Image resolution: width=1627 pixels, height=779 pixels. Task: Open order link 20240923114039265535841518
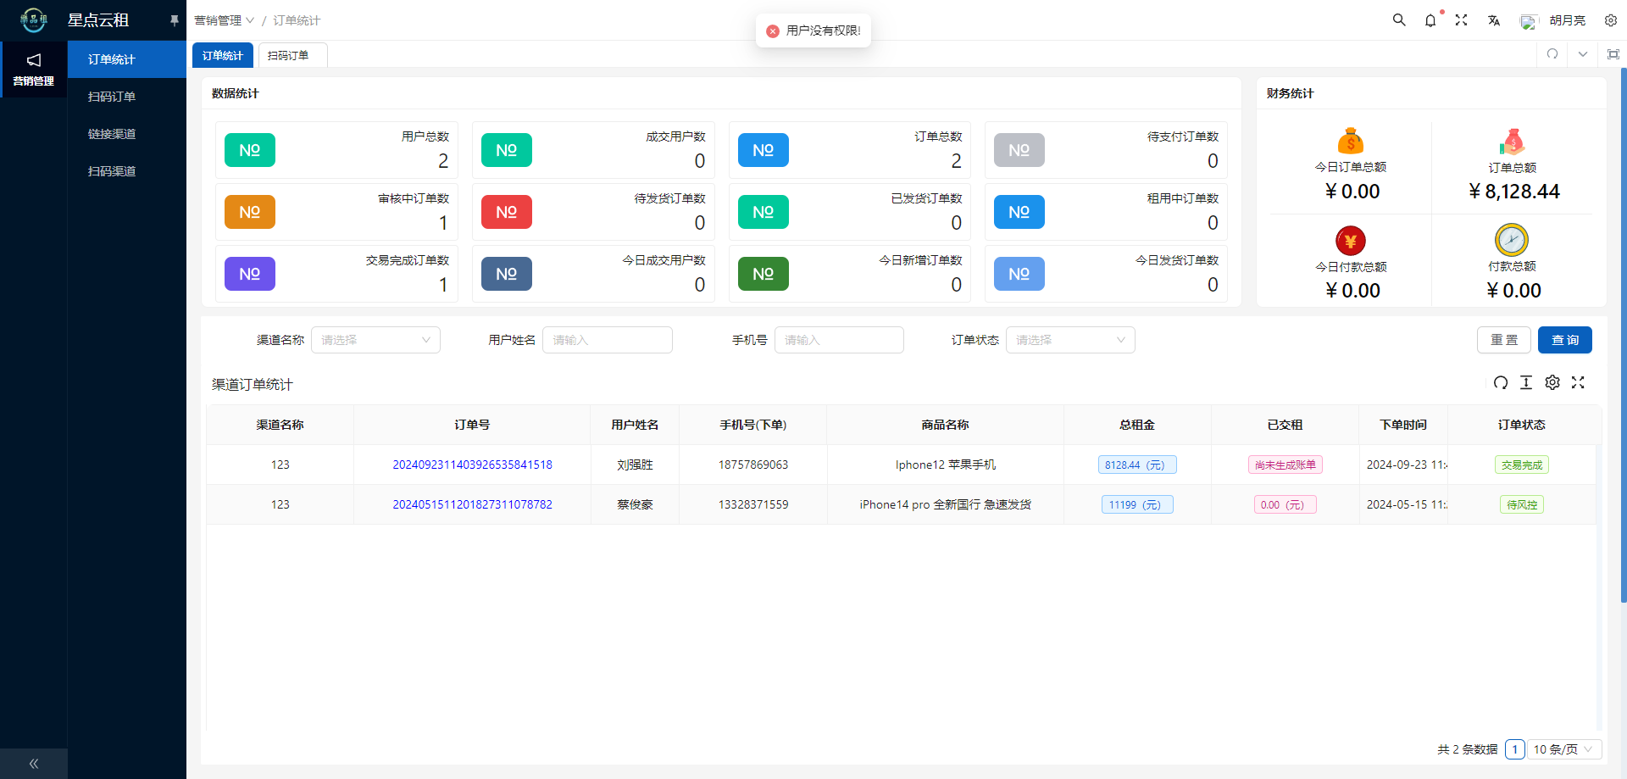472,465
